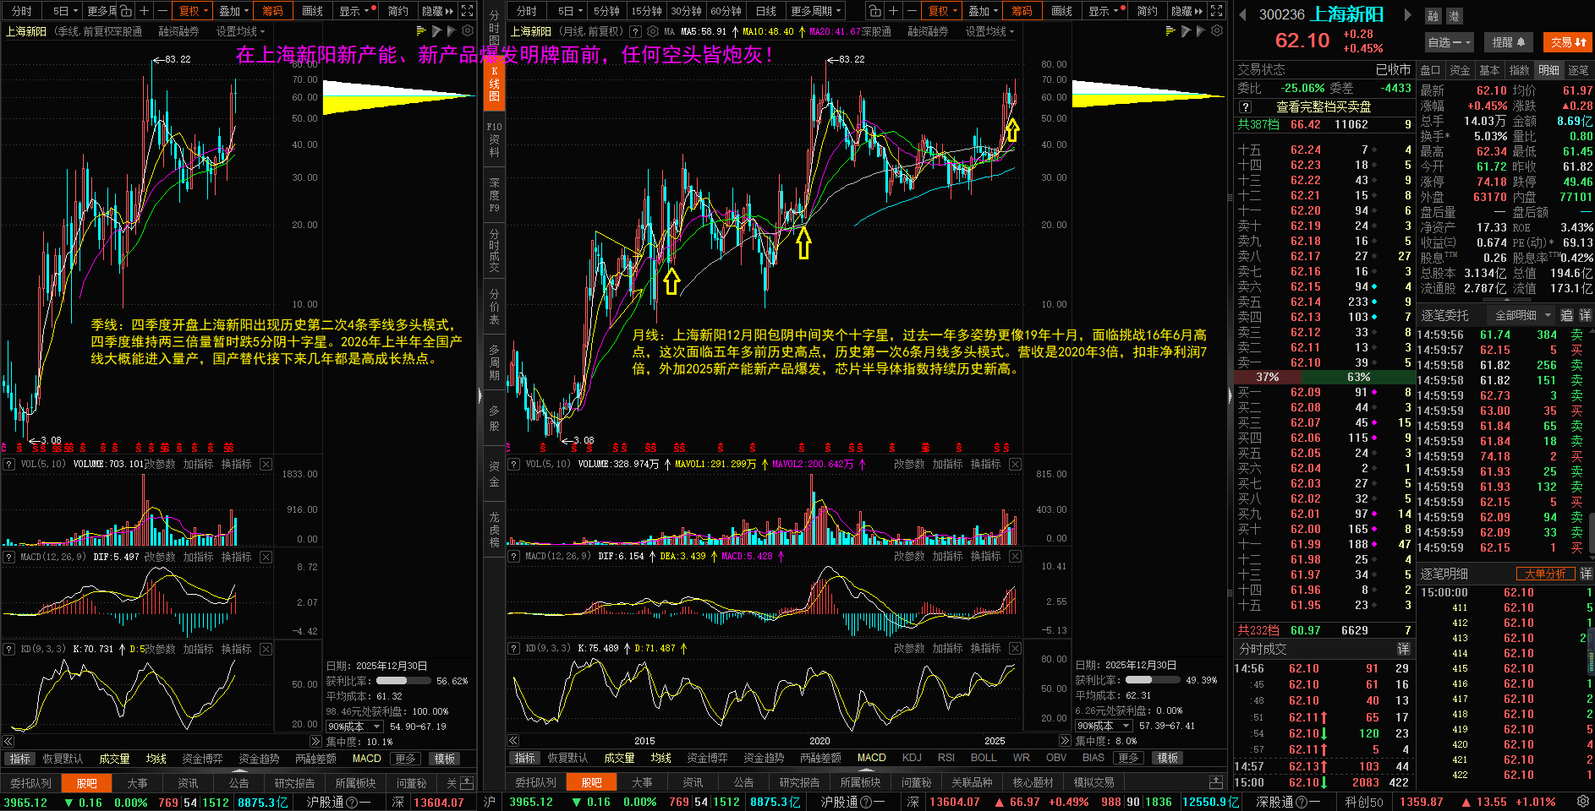Select 60分钟 period tab on right chart

click(x=726, y=11)
